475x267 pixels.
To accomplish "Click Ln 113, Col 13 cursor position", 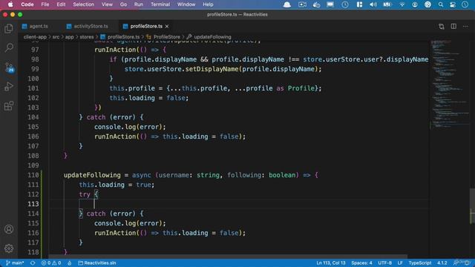I will [331, 263].
